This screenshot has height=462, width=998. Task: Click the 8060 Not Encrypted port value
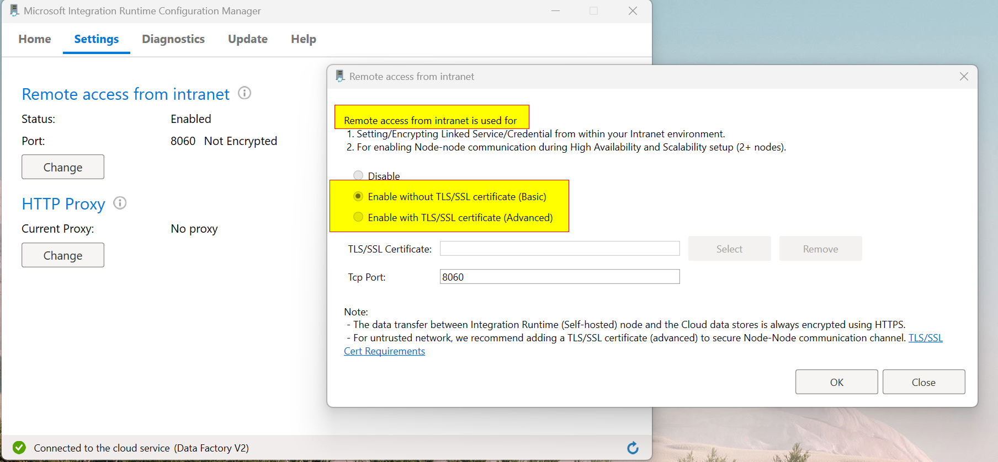pos(224,141)
